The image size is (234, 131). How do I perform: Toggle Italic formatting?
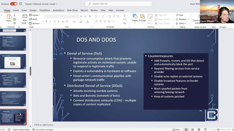point(50,21)
